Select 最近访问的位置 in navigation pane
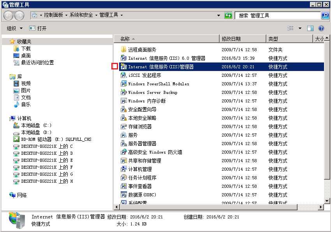 pos(37,62)
